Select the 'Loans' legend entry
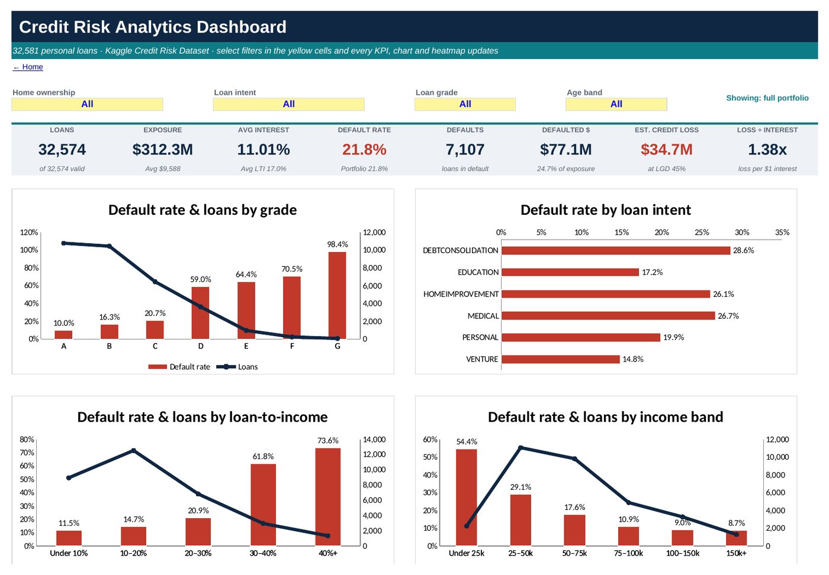Viewport: 829px width, 575px height. point(237,367)
